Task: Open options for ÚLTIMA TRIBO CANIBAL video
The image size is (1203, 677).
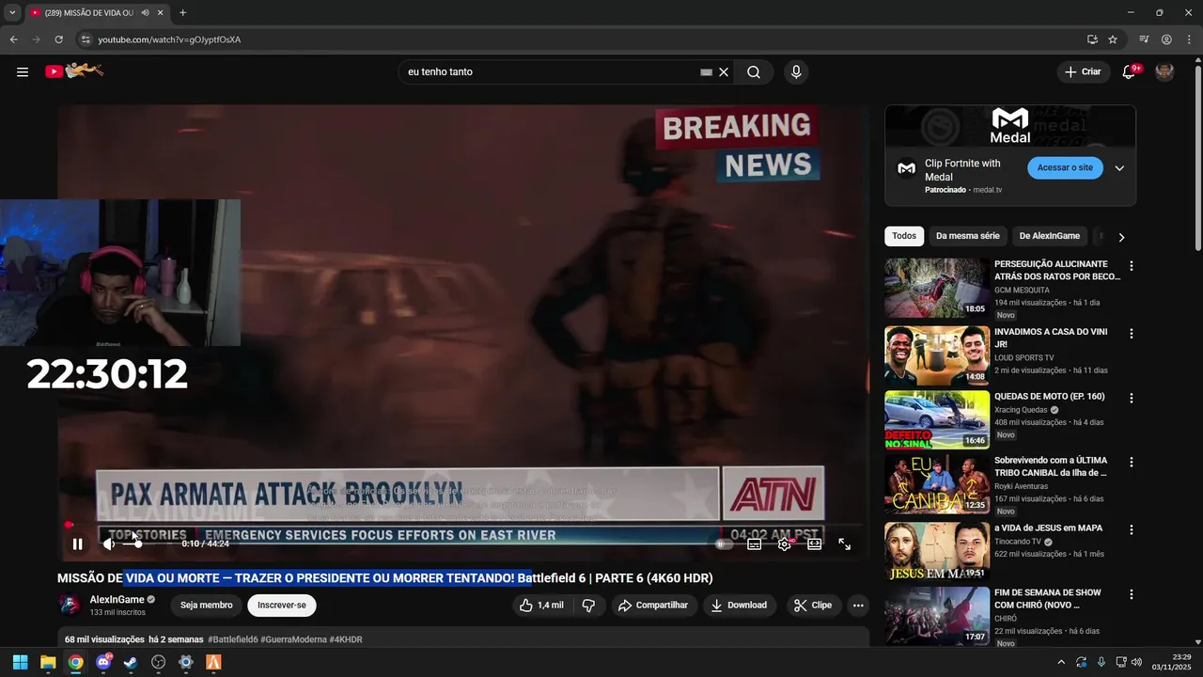Action: 1132,463
